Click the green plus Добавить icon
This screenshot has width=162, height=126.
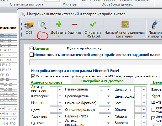click(x=59, y=24)
